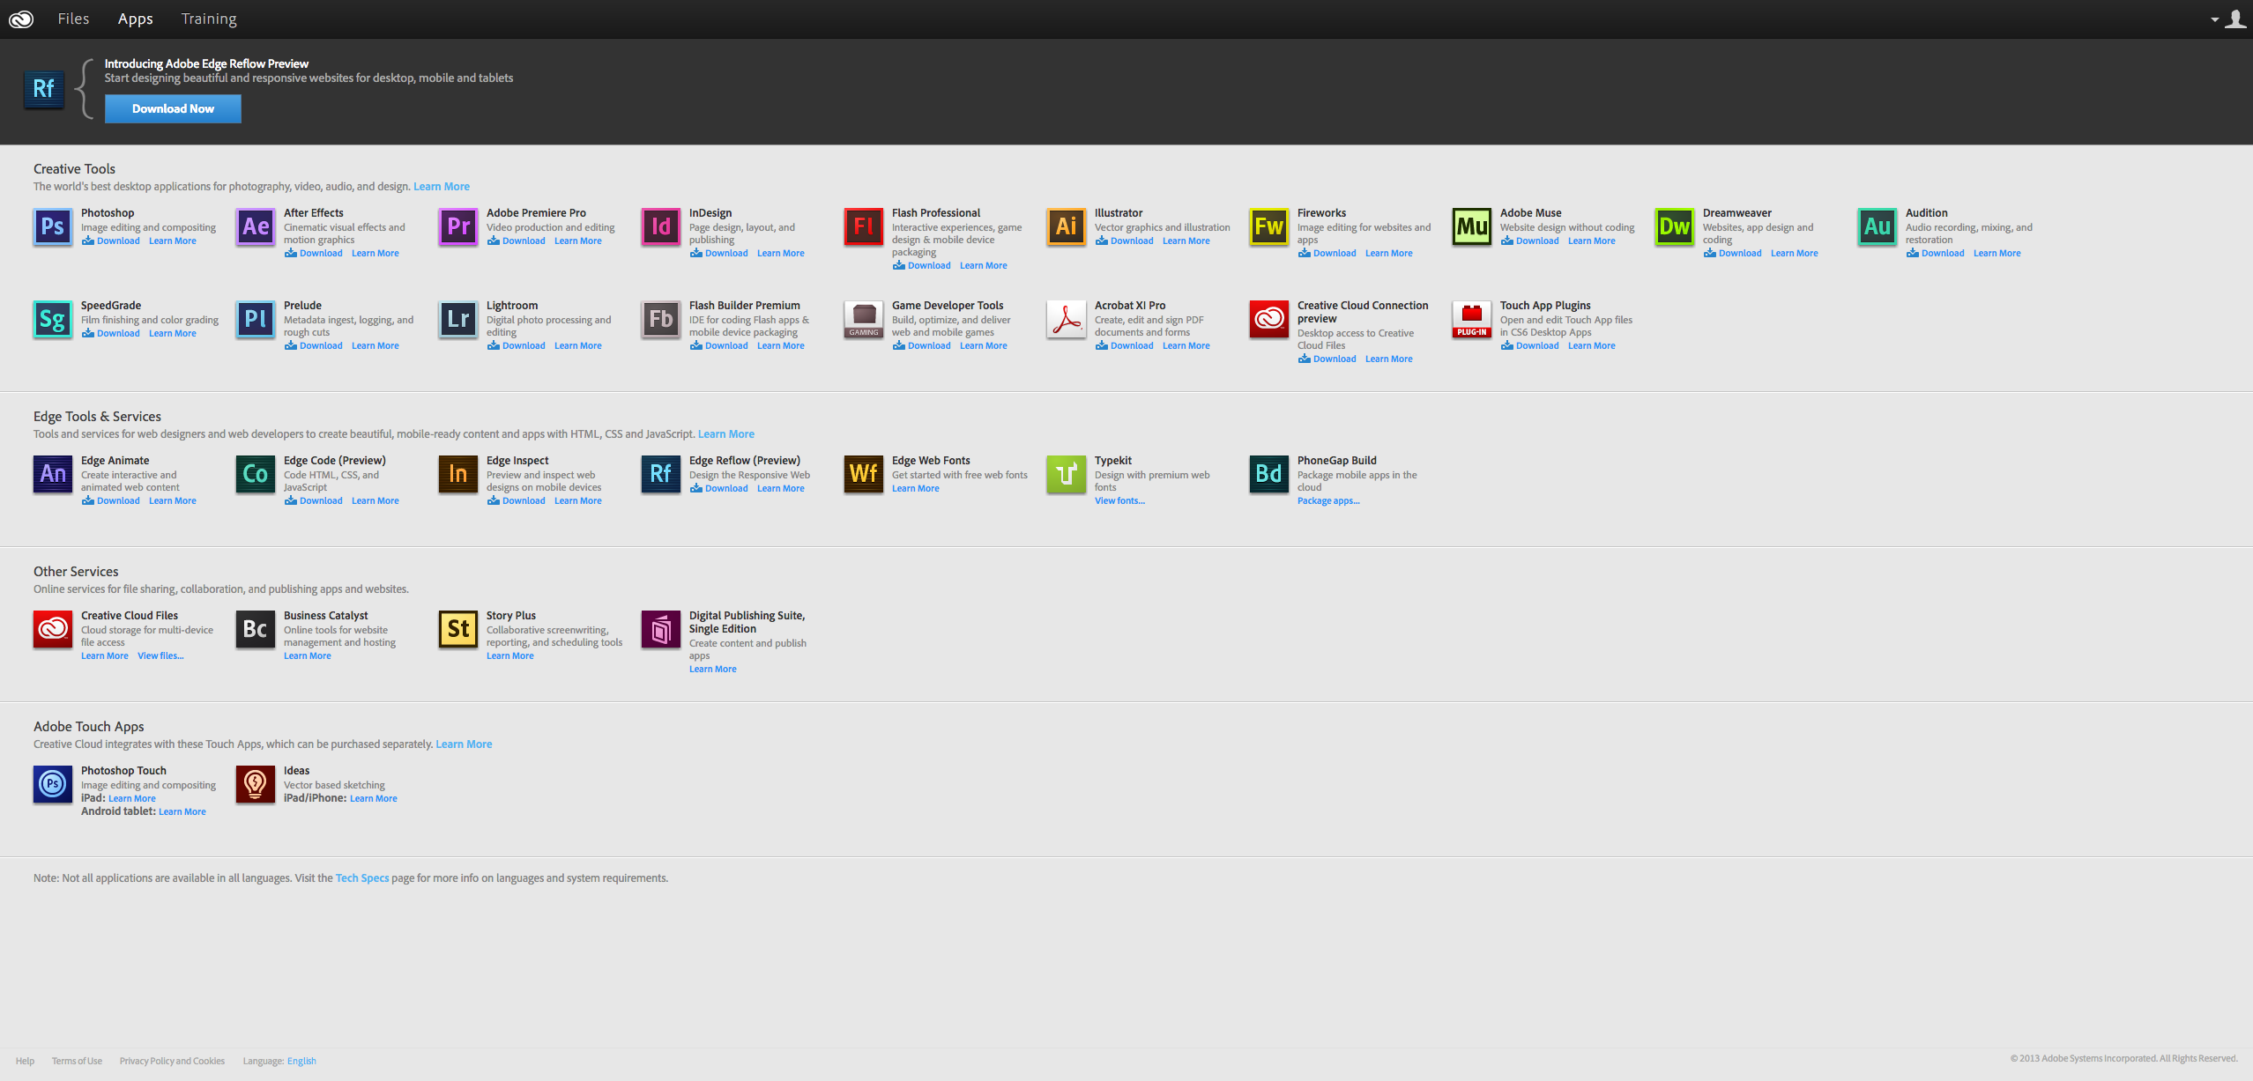
Task: Download Photoshop
Action: click(111, 241)
